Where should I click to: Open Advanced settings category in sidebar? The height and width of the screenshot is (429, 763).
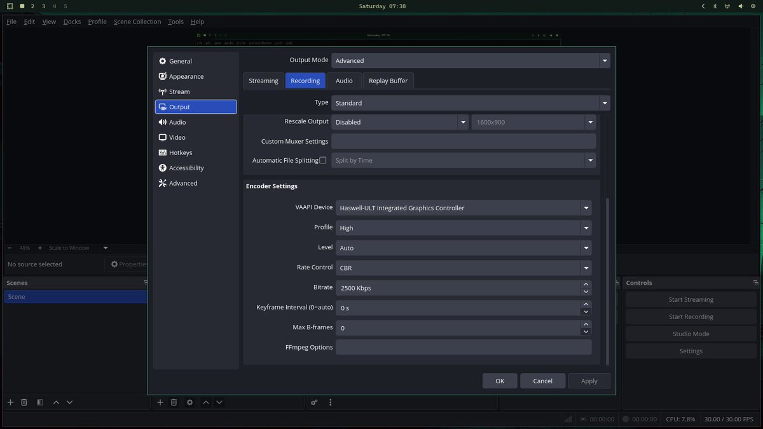(196, 183)
